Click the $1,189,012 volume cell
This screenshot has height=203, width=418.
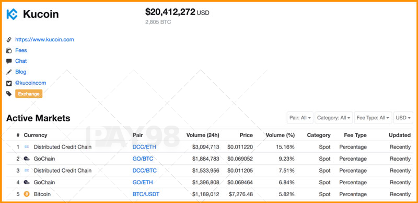(205, 194)
